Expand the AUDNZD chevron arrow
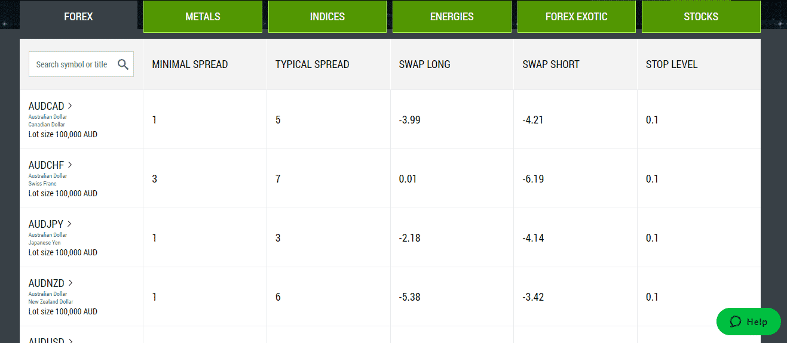The width and height of the screenshot is (787, 343). 71,283
